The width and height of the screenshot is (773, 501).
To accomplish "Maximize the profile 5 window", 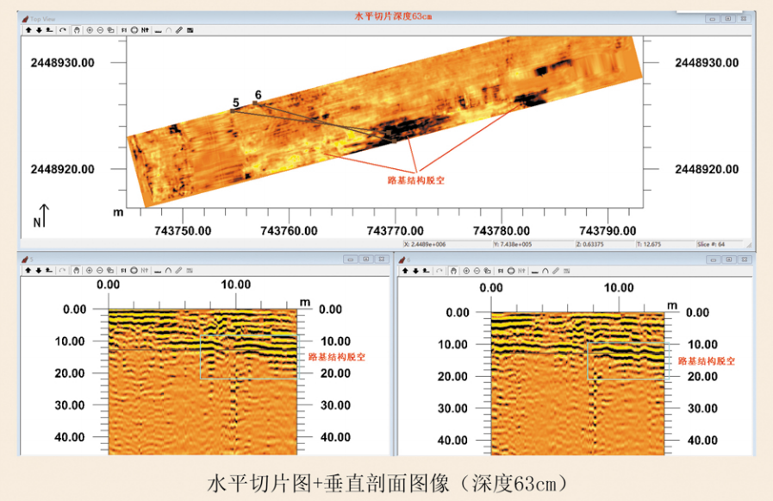I will [365, 259].
